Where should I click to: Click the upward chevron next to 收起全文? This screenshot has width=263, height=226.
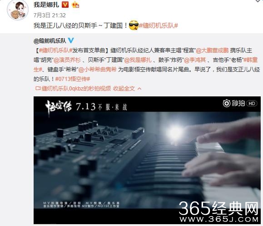click(x=139, y=89)
